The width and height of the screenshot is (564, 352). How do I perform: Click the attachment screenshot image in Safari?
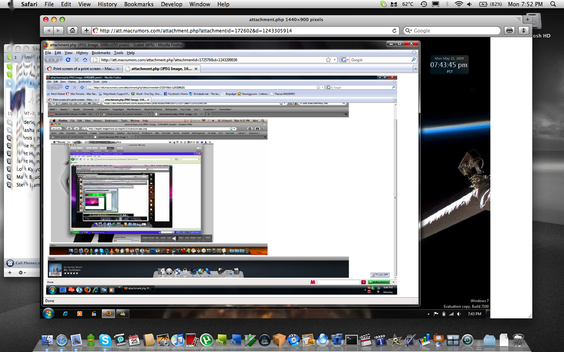266,178
